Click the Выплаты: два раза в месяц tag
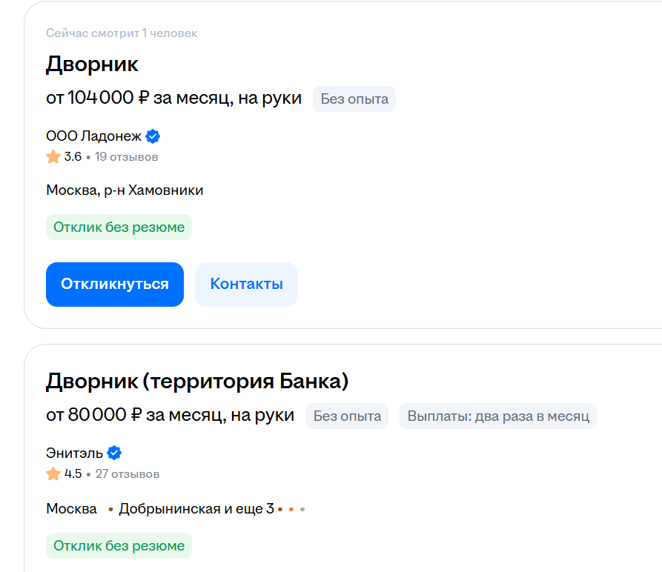The height and width of the screenshot is (572, 662). coord(497,416)
